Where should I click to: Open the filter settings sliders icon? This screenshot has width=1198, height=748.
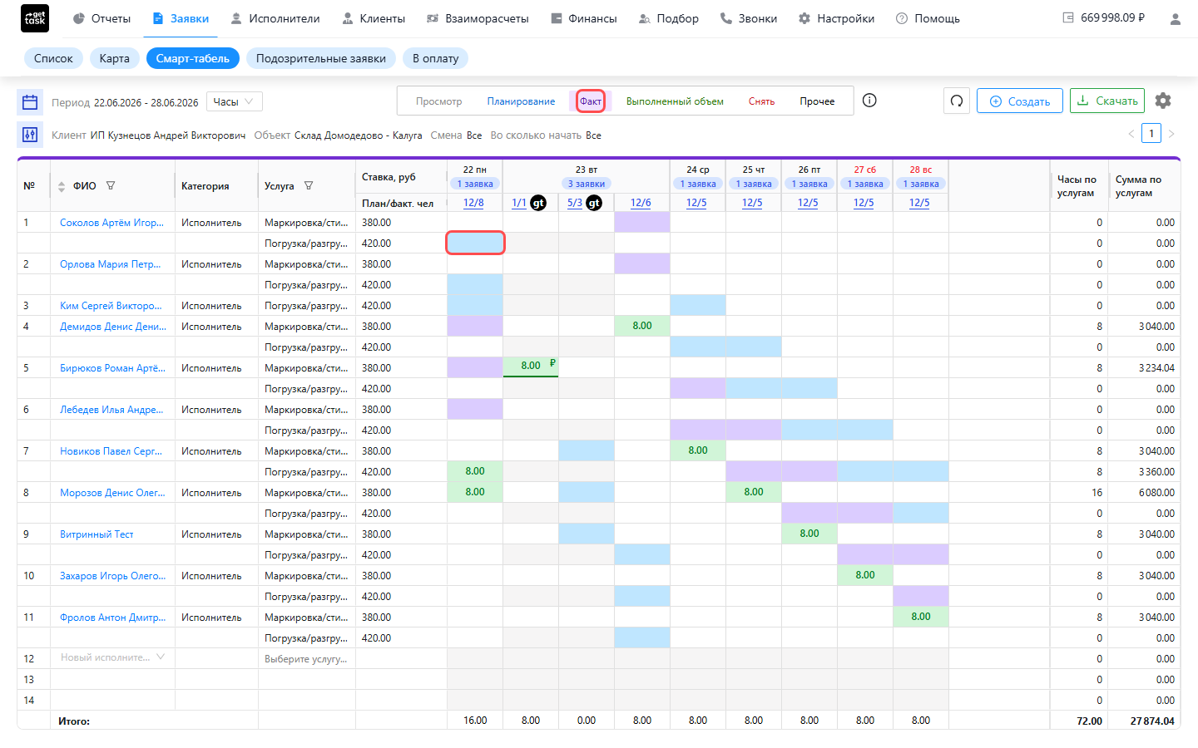30,135
